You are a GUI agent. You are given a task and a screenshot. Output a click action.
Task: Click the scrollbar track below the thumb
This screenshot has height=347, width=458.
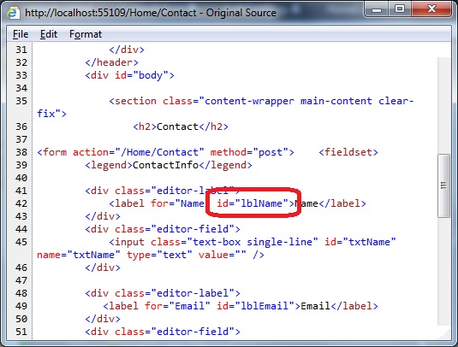[x=443, y=271]
